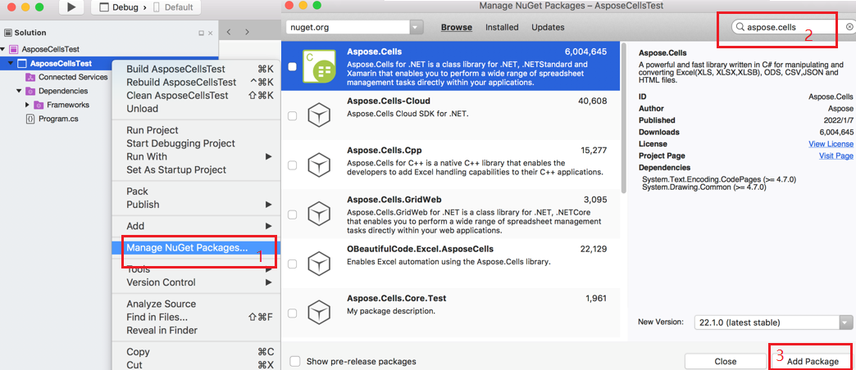The width and height of the screenshot is (856, 370).
Task: Click the Program.cs file icon
Action: pyautogui.click(x=30, y=118)
